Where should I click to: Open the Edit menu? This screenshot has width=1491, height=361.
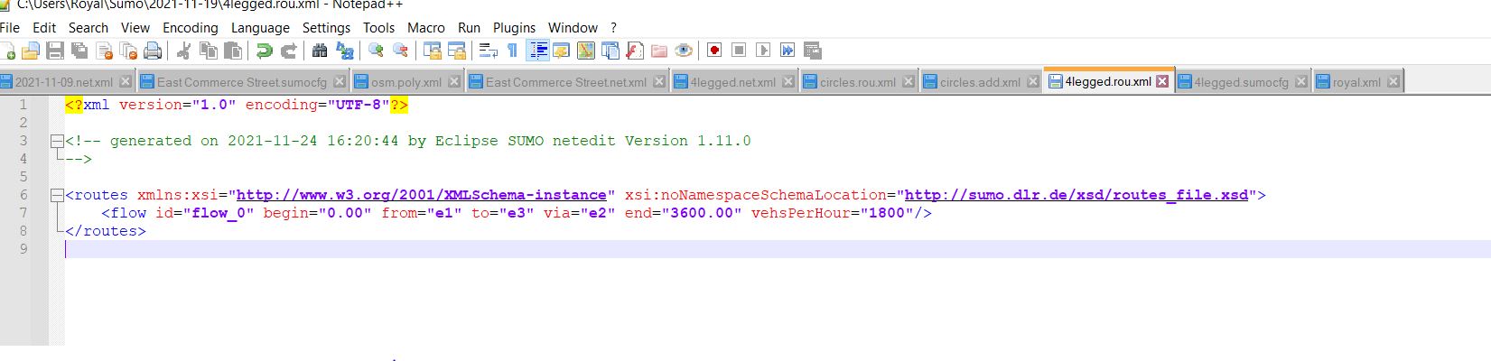point(44,28)
